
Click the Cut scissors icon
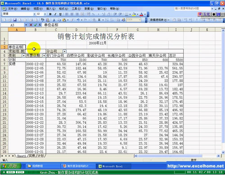tap(54, 20)
